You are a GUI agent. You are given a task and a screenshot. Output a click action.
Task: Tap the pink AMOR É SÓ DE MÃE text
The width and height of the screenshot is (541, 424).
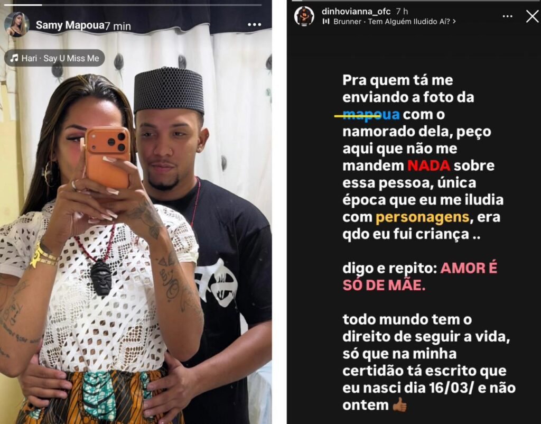(420, 276)
